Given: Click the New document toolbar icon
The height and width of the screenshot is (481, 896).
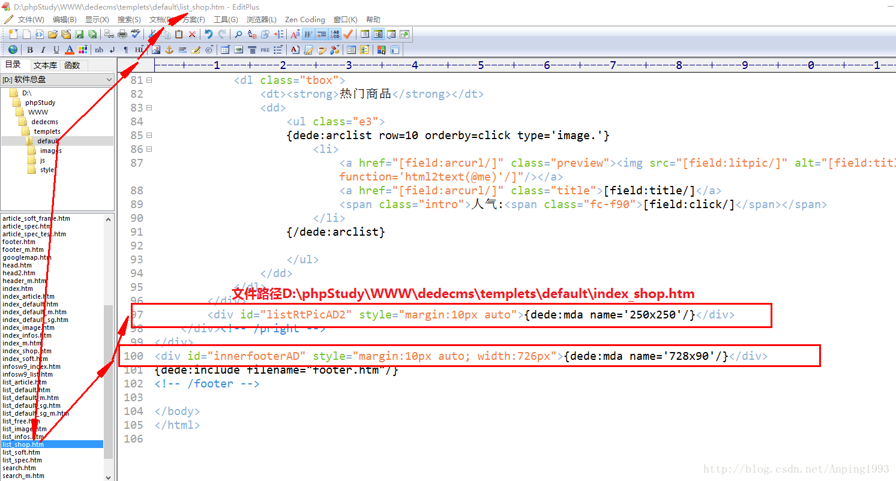Looking at the screenshot, I should click(13, 34).
